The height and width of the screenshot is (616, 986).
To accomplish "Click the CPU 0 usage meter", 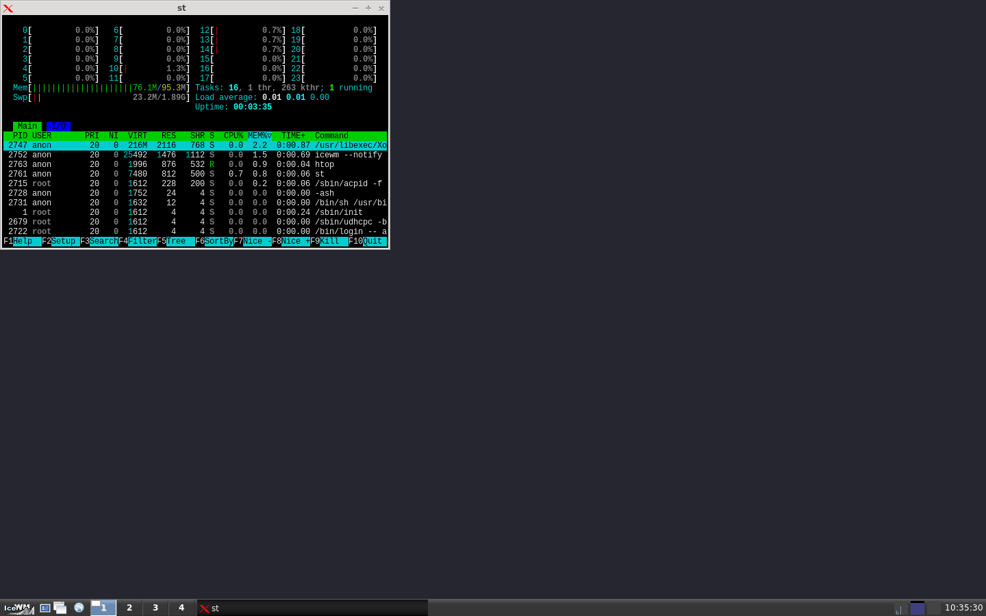I will point(61,31).
